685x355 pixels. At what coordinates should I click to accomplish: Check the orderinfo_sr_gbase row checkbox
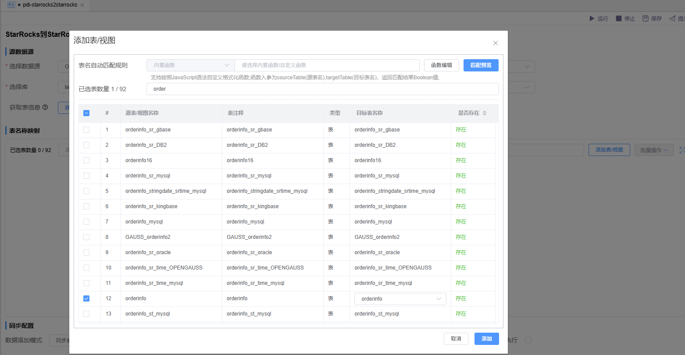[x=86, y=130]
